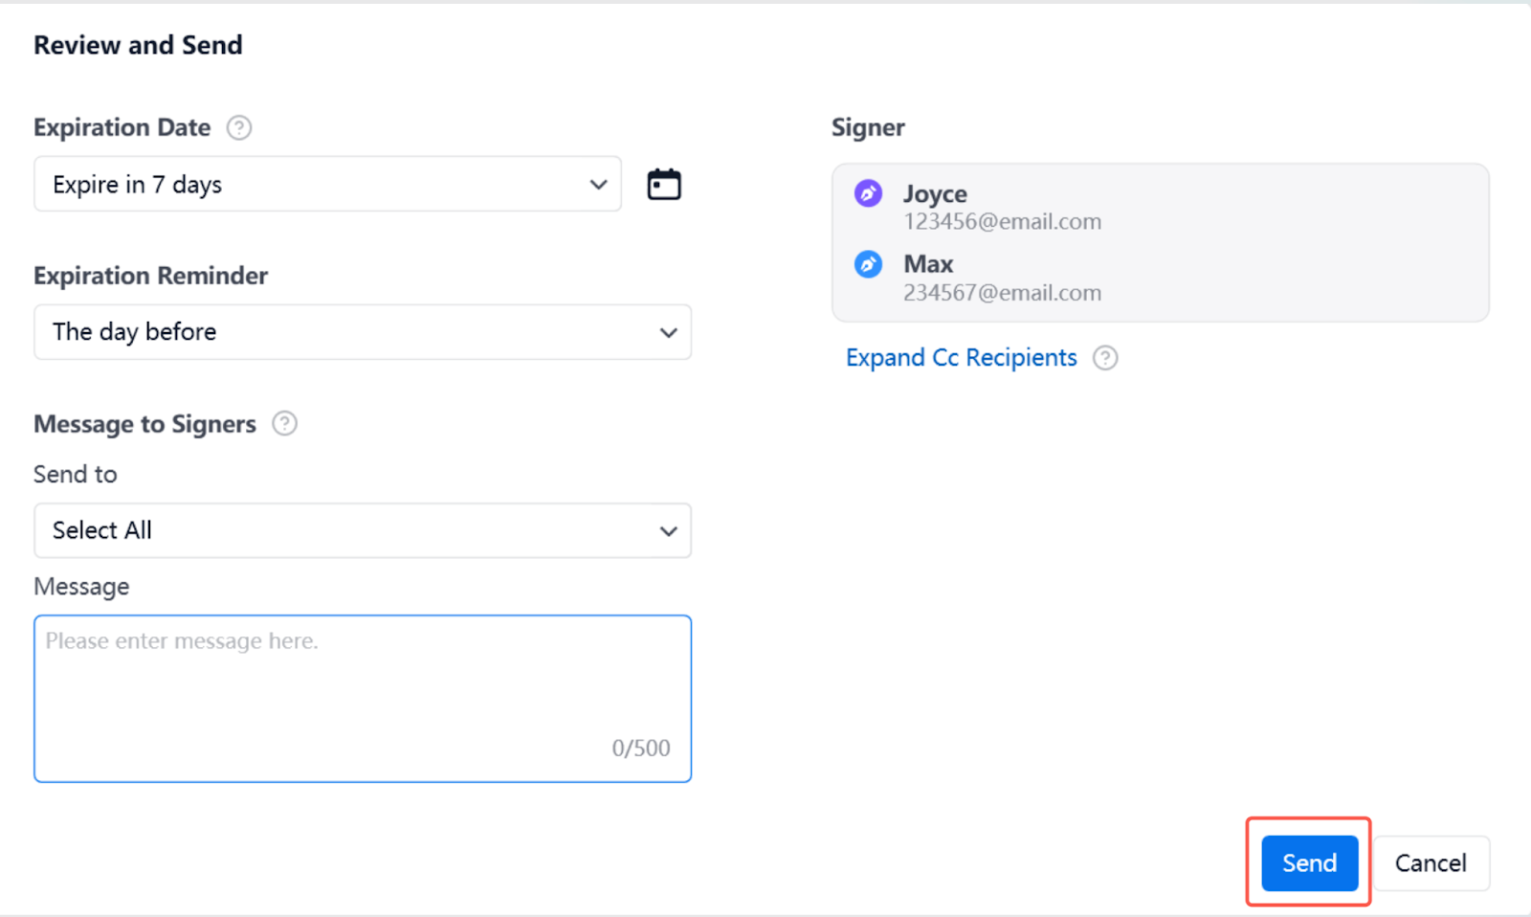Click the signer name Joyce

tap(935, 193)
